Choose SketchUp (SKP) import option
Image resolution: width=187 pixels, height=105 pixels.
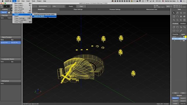tap(44, 16)
